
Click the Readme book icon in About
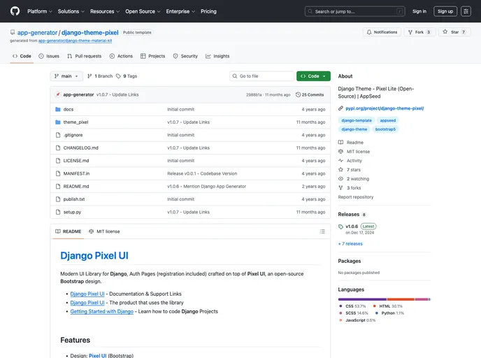[340, 143]
